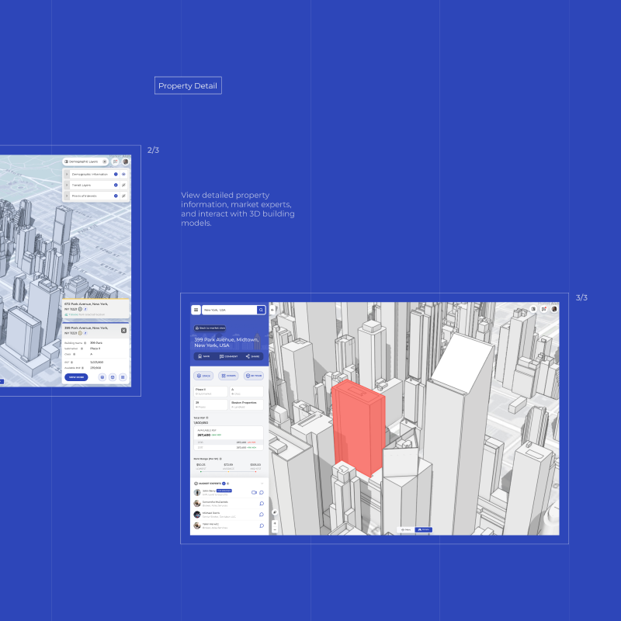Image resolution: width=621 pixels, height=621 pixels.
Task: Collapse the Market Experts section chevron
Action: pos(262,484)
